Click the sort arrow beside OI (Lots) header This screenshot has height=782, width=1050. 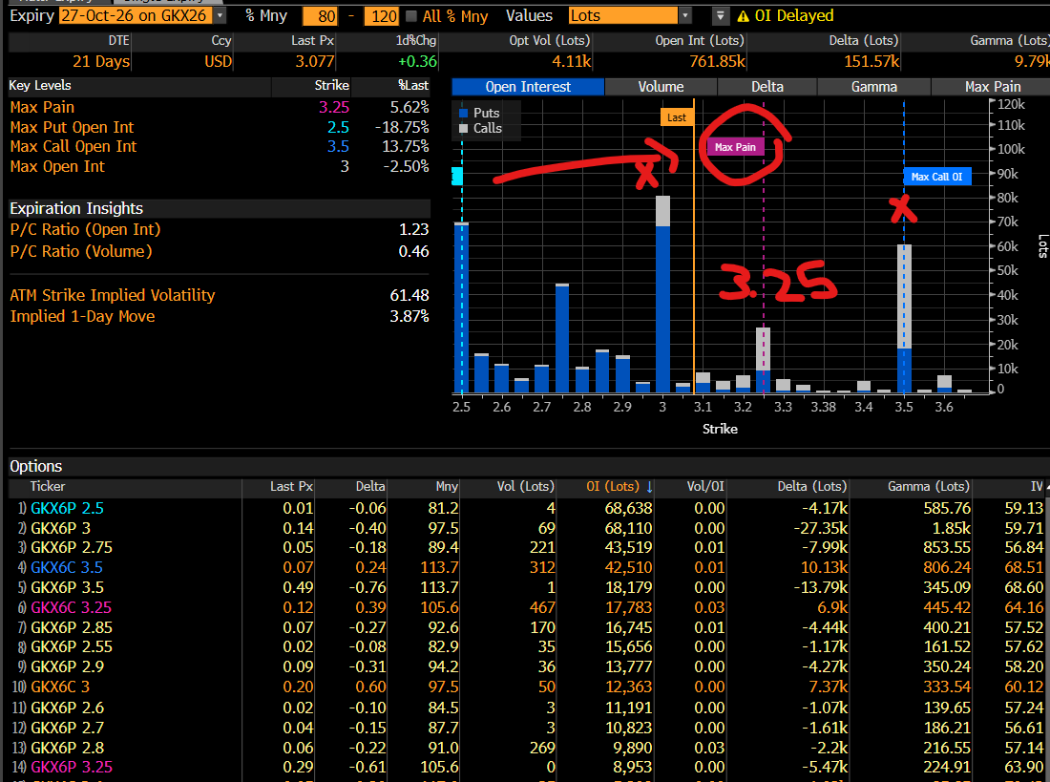pos(649,487)
